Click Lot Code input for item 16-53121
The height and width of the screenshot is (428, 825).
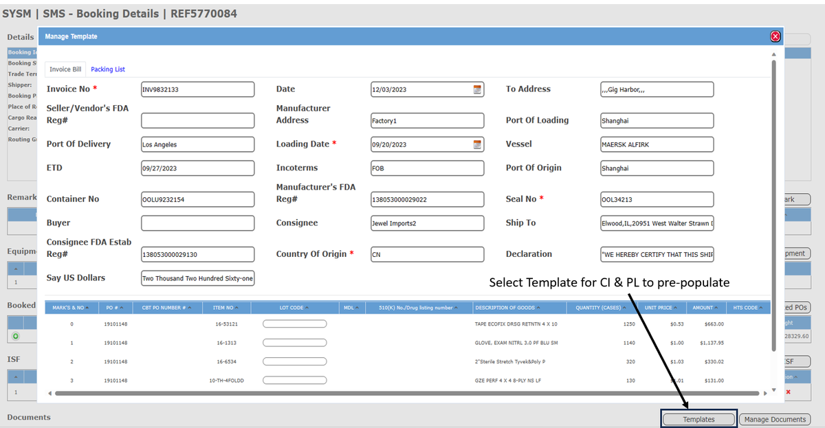pyautogui.click(x=294, y=324)
